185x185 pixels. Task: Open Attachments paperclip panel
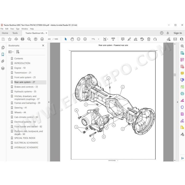3,61
